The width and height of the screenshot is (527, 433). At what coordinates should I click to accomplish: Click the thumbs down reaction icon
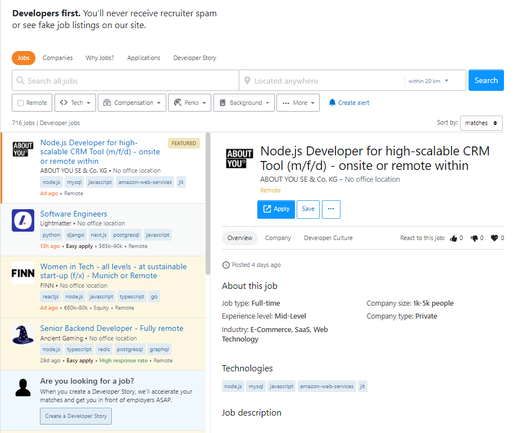coord(474,238)
